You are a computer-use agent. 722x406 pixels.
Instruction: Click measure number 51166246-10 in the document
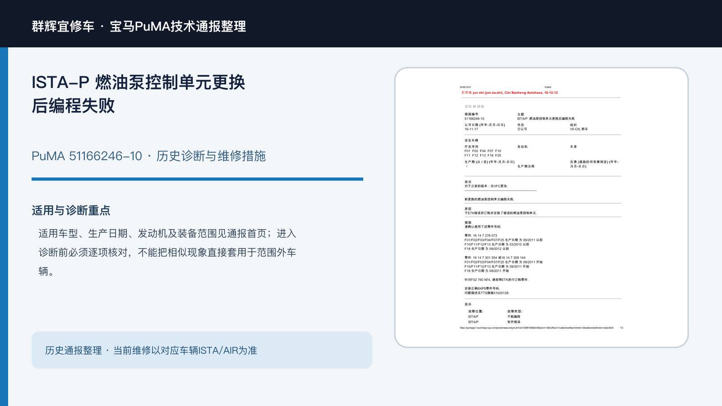pyautogui.click(x=474, y=119)
